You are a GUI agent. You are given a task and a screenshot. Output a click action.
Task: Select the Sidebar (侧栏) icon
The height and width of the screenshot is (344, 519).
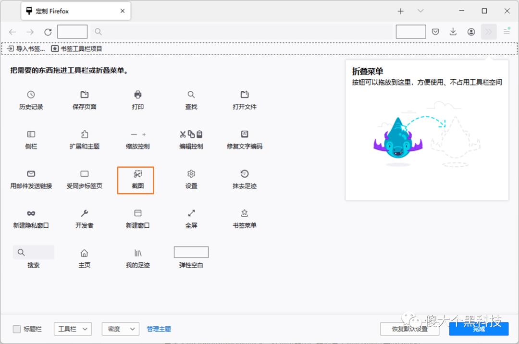[x=30, y=139]
